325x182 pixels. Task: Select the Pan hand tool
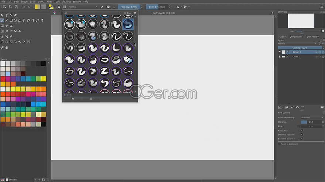coord(7,47)
